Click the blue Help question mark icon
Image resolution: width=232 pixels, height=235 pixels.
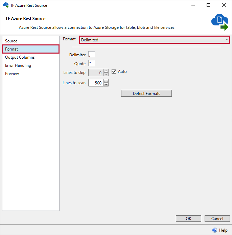click(x=215, y=230)
